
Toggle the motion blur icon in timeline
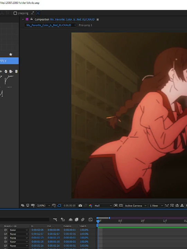coord(83,220)
